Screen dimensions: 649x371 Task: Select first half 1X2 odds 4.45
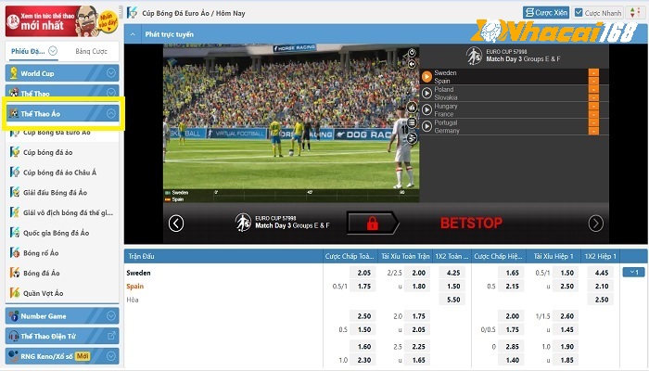[602, 273]
